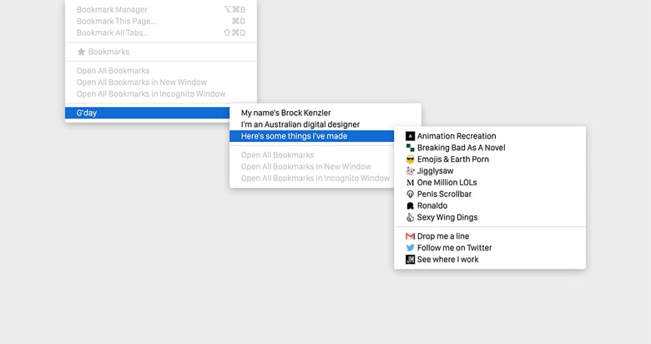The width and height of the screenshot is (651, 344).
Task: Select Open All Bookmarks in Incognito Window in submenu
Action: click(315, 178)
